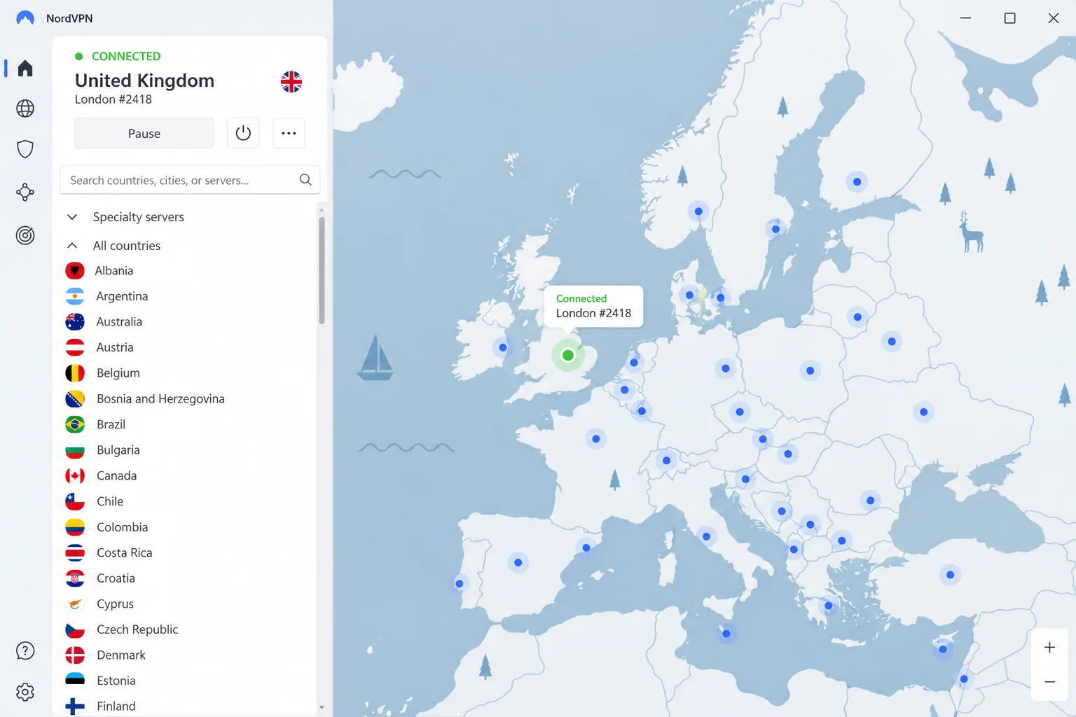The height and width of the screenshot is (717, 1076).
Task: Click the country list scrollbar
Action: (322, 270)
